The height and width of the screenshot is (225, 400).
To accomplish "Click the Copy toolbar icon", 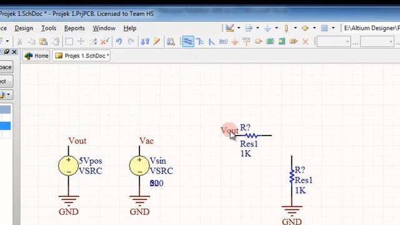I will (31, 42).
